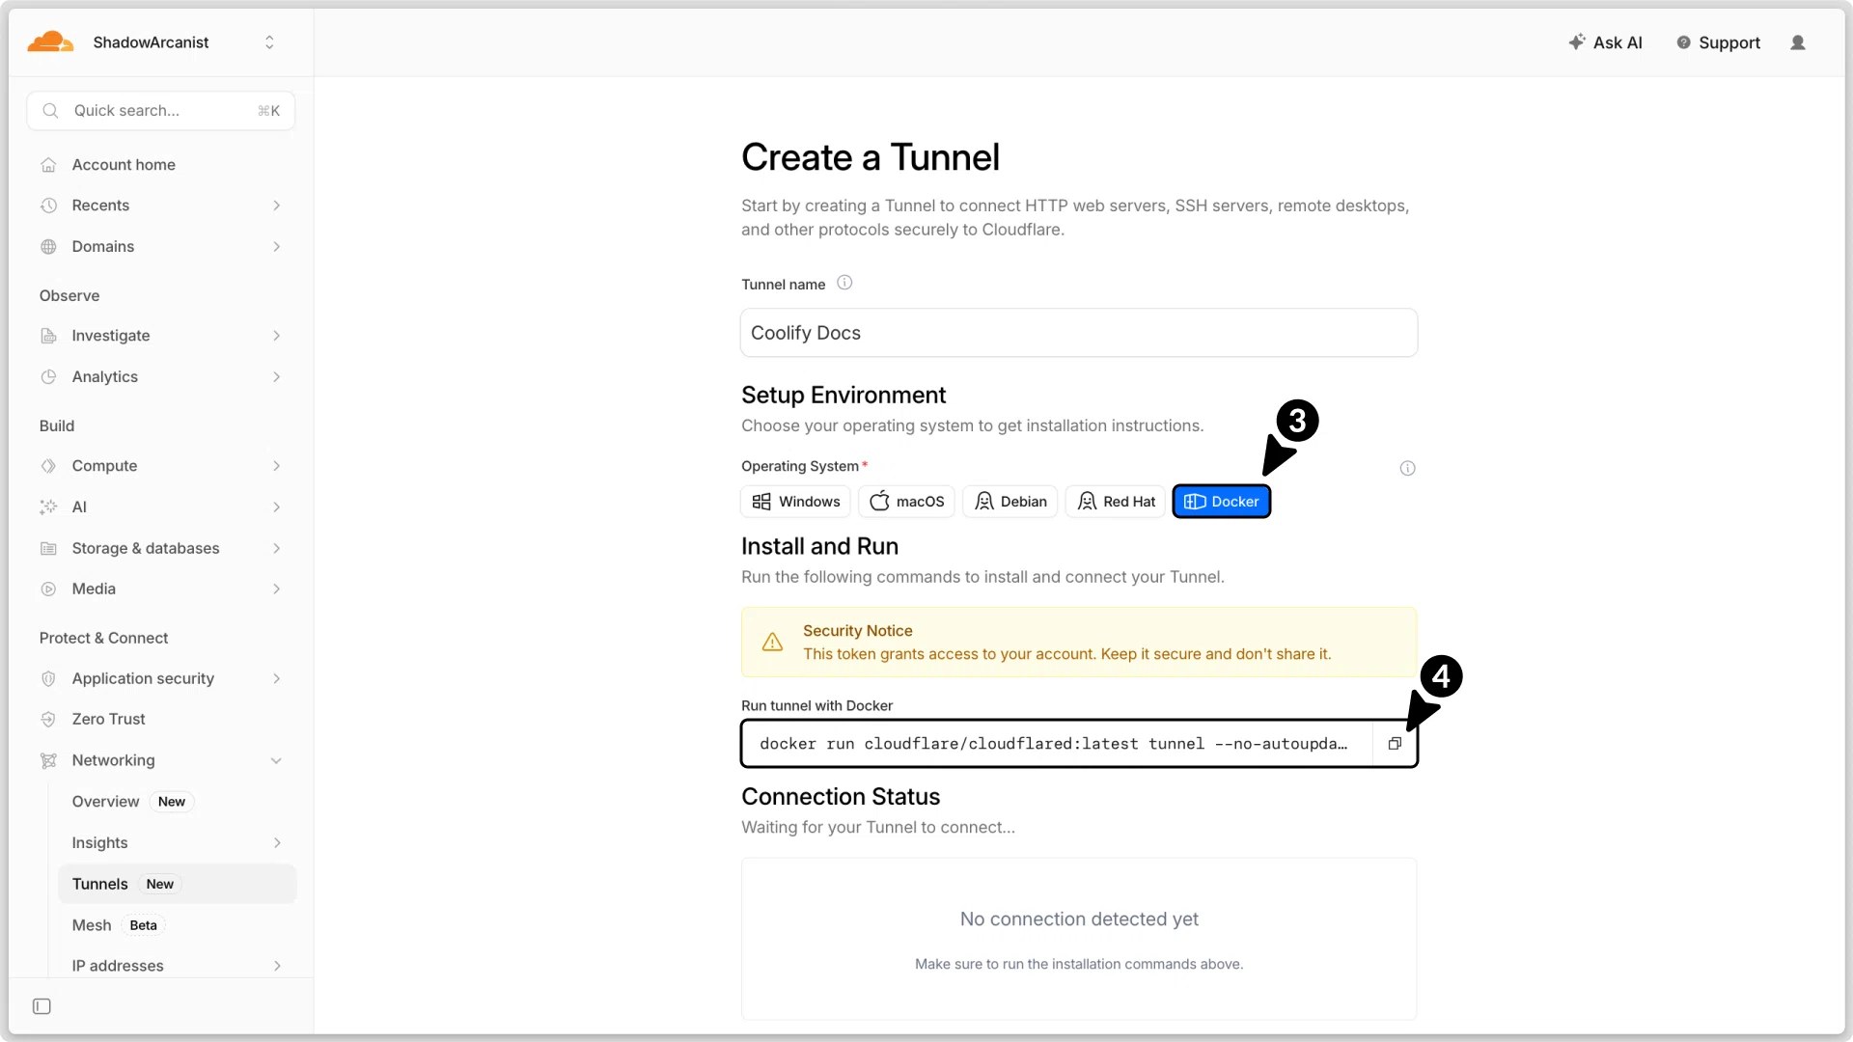Screen dimensions: 1853x1042
Task: Click the 'Security Notice' title
Action: point(858,631)
